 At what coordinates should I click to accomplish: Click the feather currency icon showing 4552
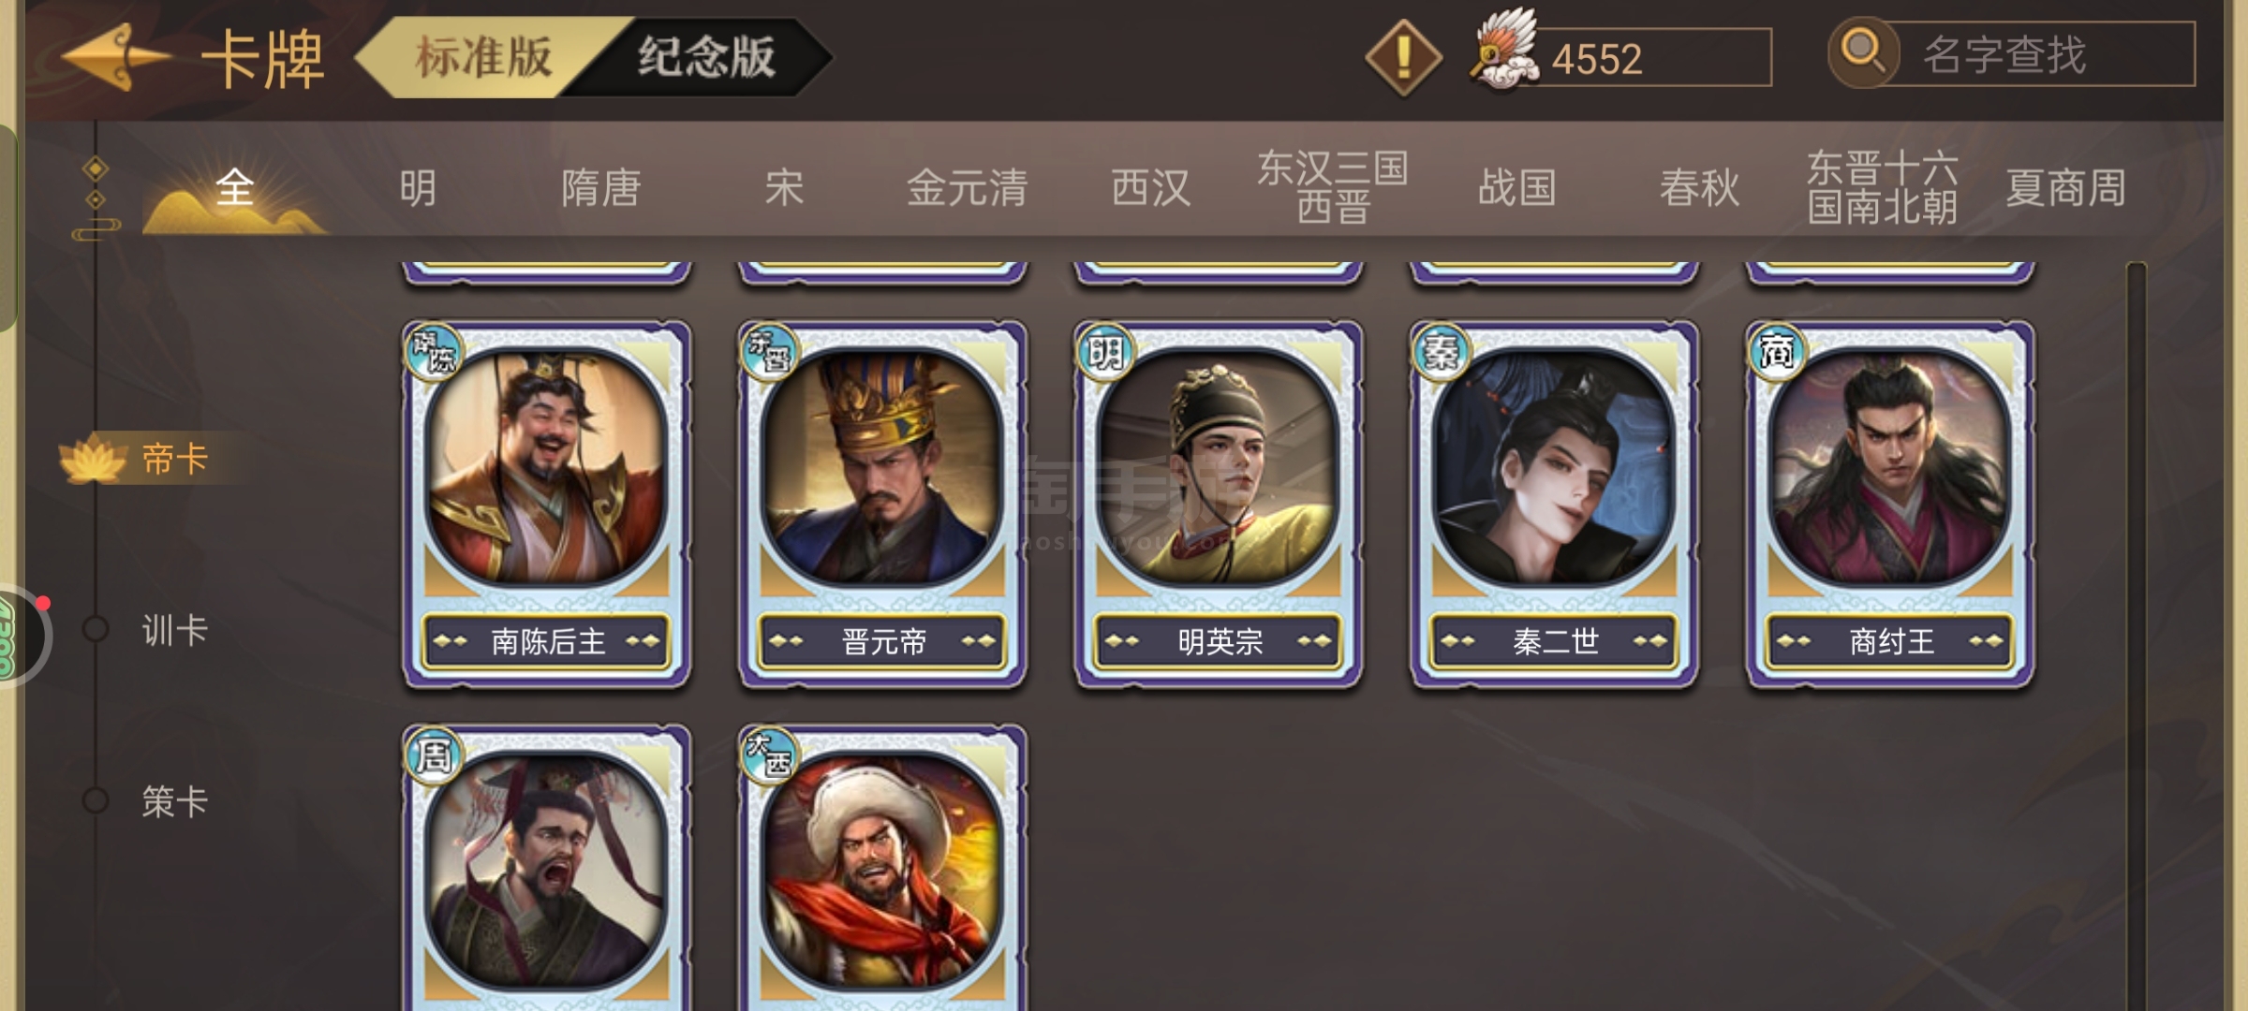coord(1504,51)
